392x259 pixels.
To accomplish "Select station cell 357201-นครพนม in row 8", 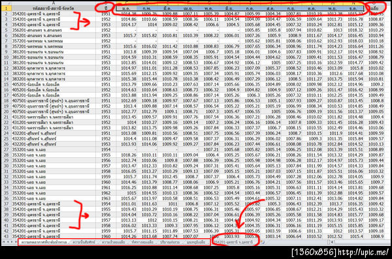I will [x=54, y=46].
